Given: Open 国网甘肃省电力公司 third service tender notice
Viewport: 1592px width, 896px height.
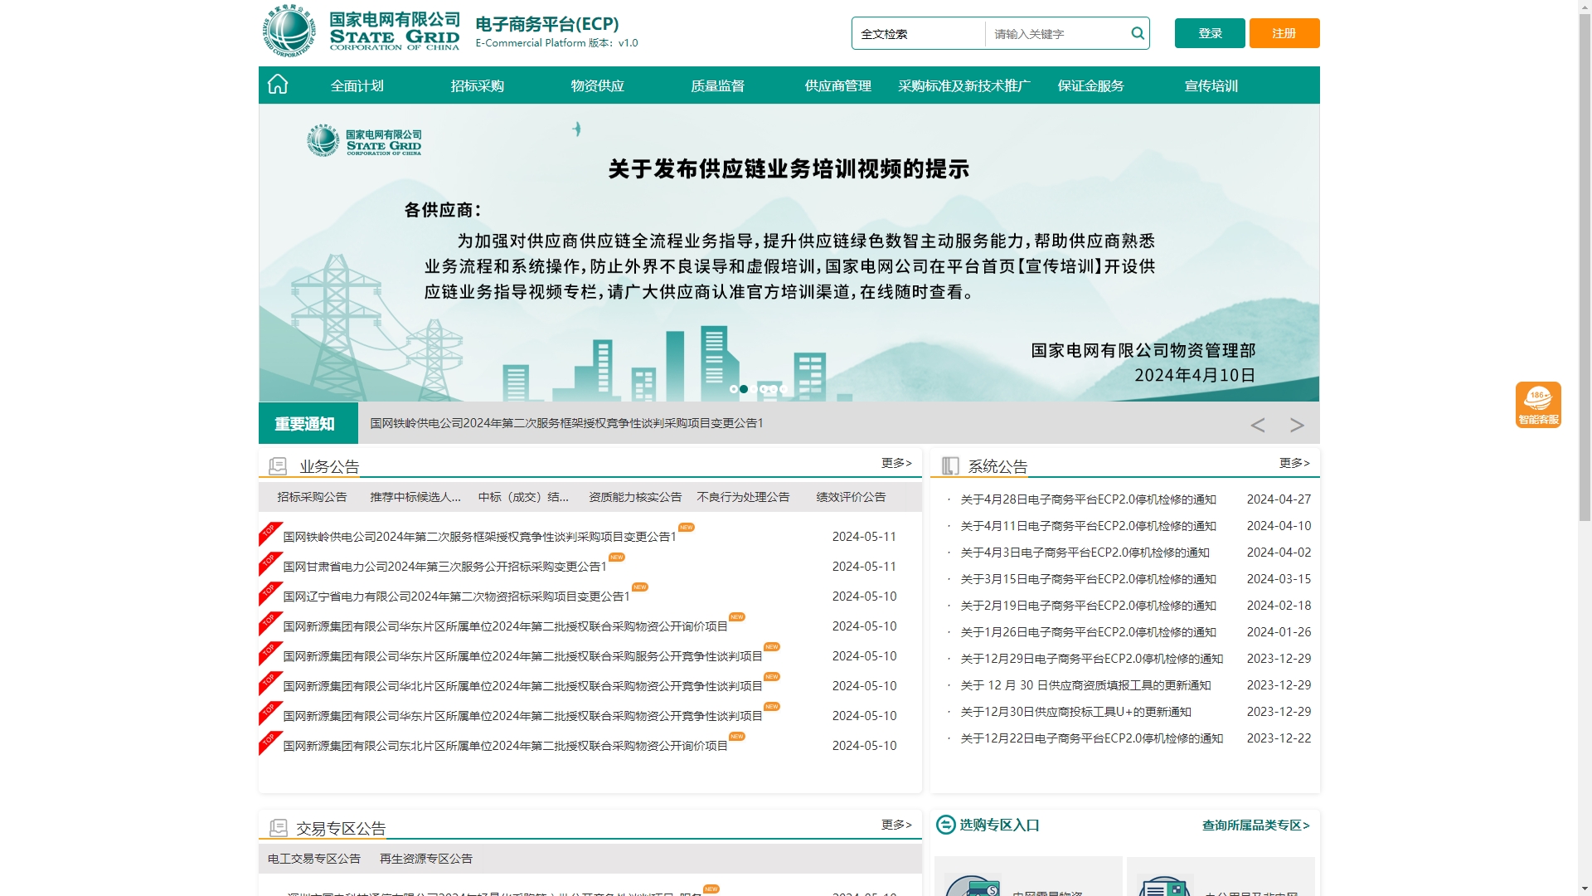Looking at the screenshot, I should coord(445,567).
